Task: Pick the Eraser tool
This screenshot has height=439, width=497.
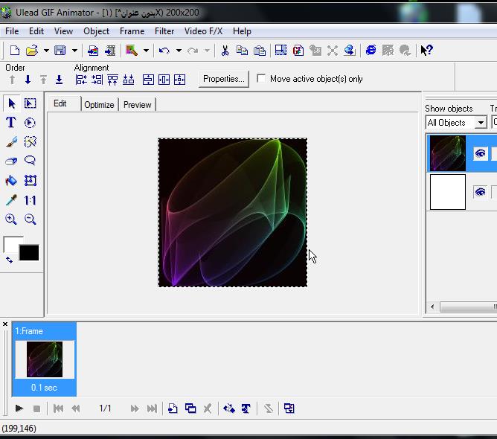Action: click(11, 161)
